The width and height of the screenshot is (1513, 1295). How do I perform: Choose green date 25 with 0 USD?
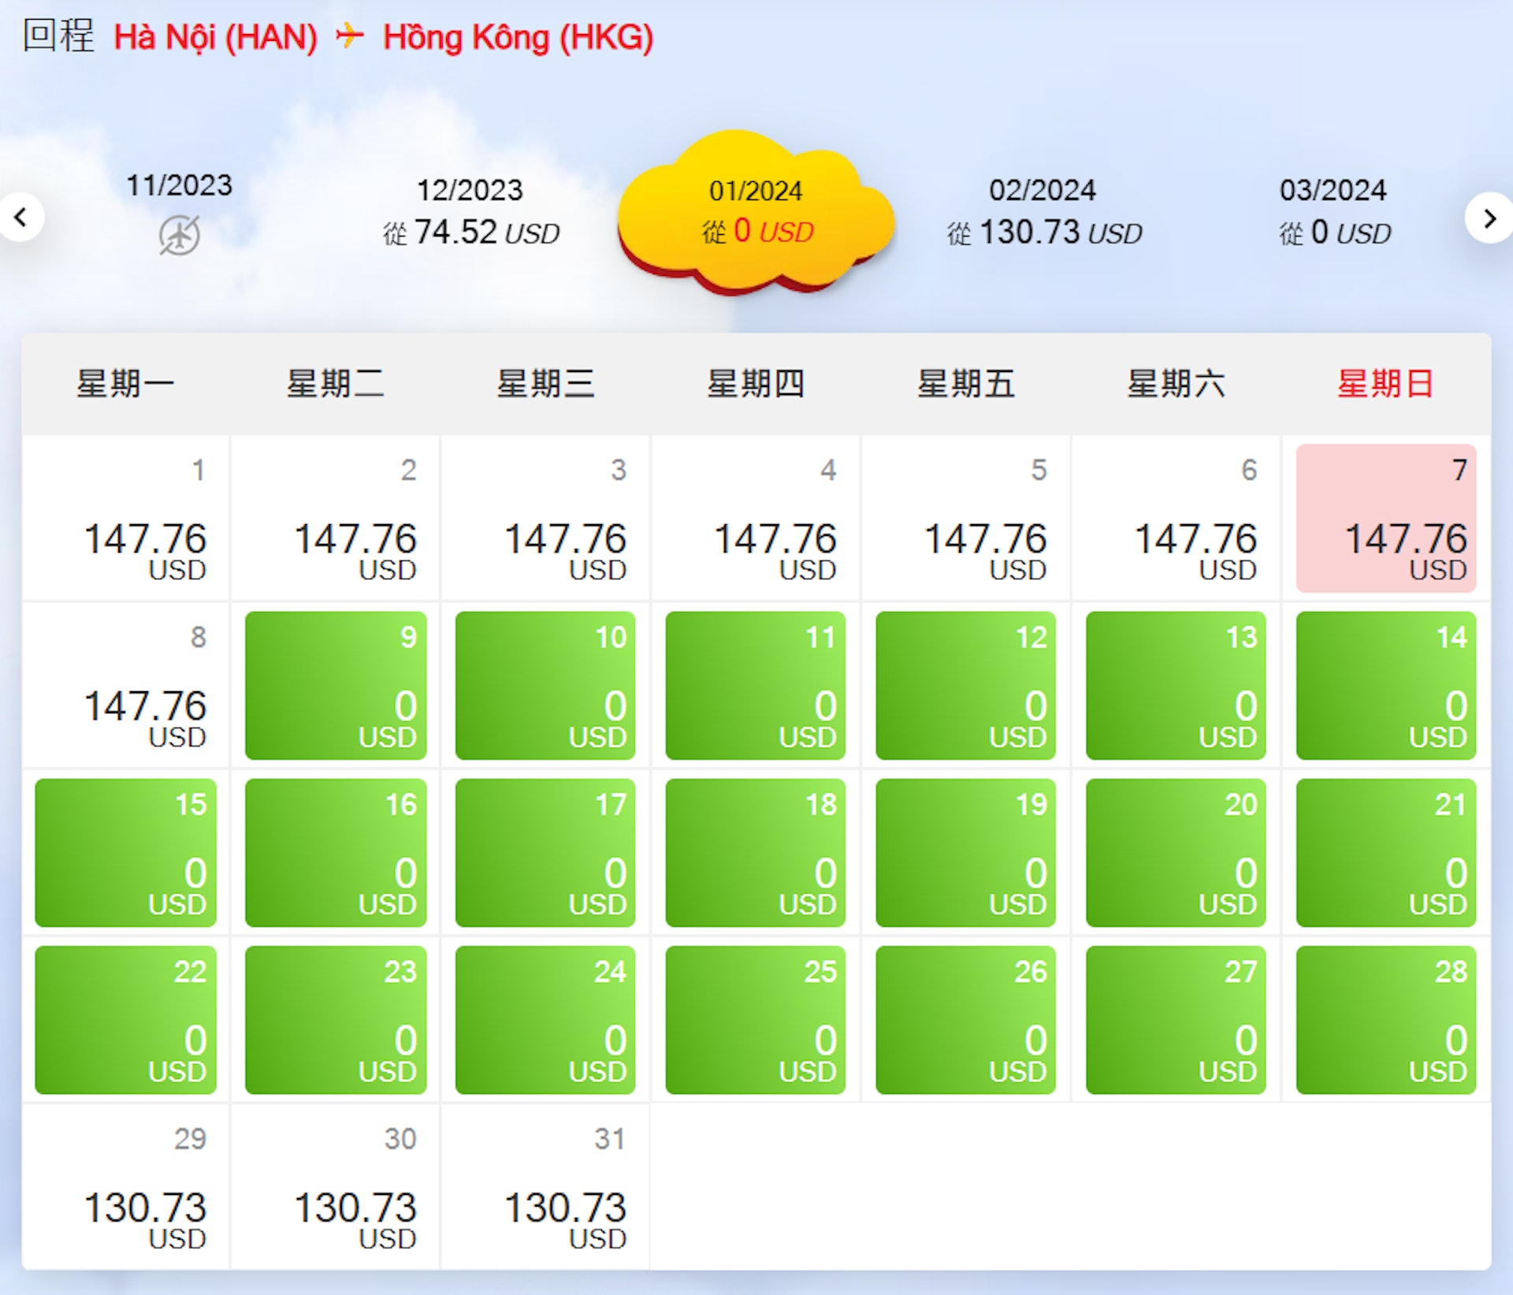click(x=756, y=1020)
